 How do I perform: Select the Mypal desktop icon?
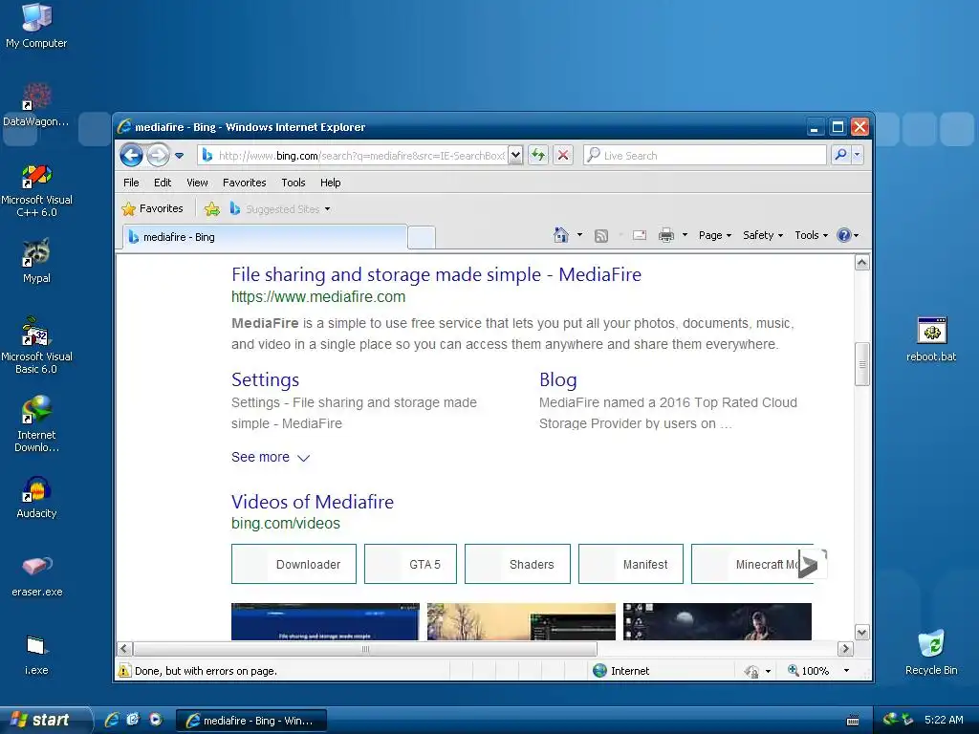click(x=36, y=261)
